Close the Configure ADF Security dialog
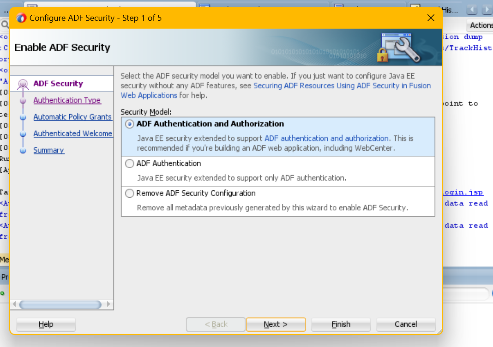The image size is (493, 347). tap(431, 18)
